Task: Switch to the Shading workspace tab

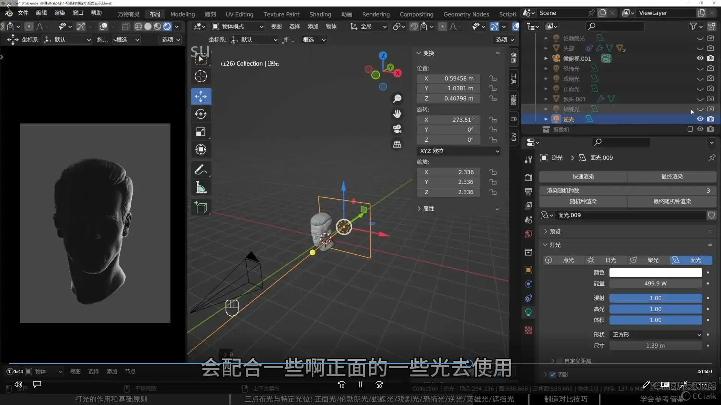Action: click(320, 14)
